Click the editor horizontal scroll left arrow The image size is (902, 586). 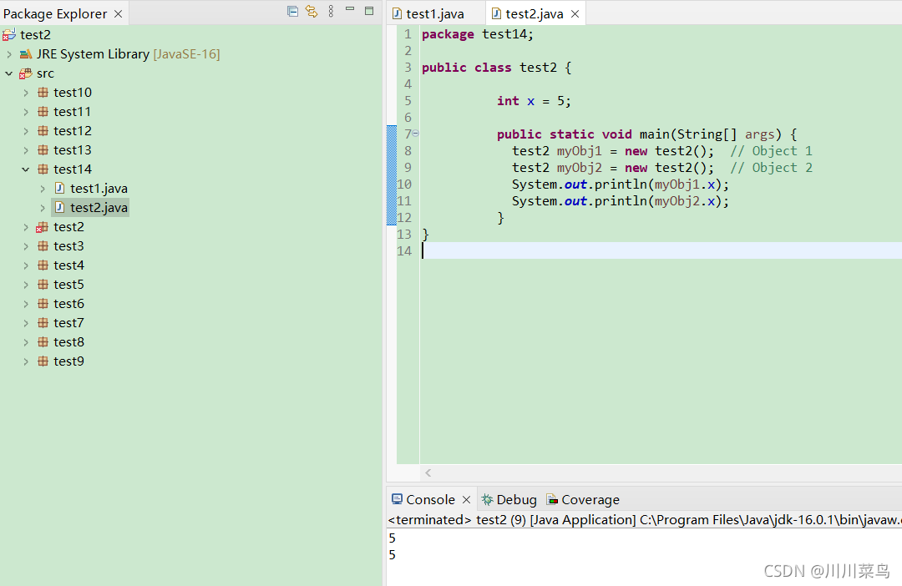coord(428,472)
